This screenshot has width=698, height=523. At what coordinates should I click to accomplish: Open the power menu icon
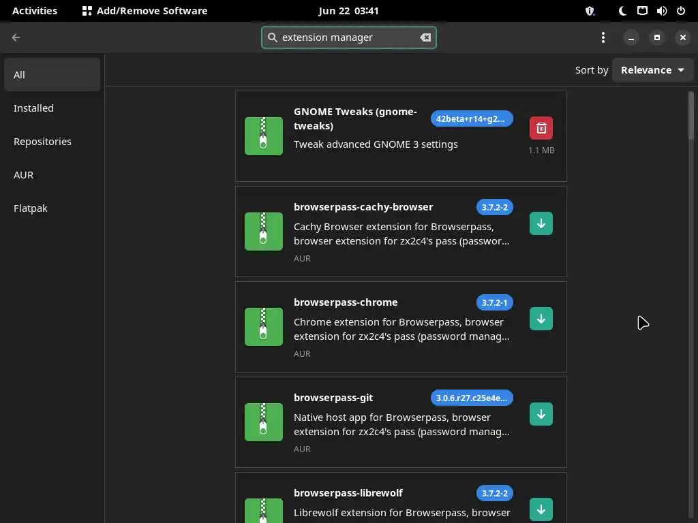coord(681,11)
